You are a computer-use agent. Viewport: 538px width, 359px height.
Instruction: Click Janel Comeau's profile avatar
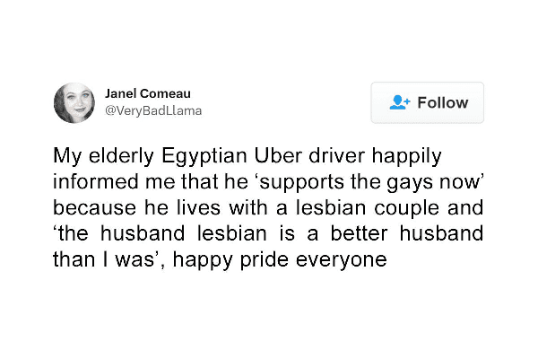[74, 102]
